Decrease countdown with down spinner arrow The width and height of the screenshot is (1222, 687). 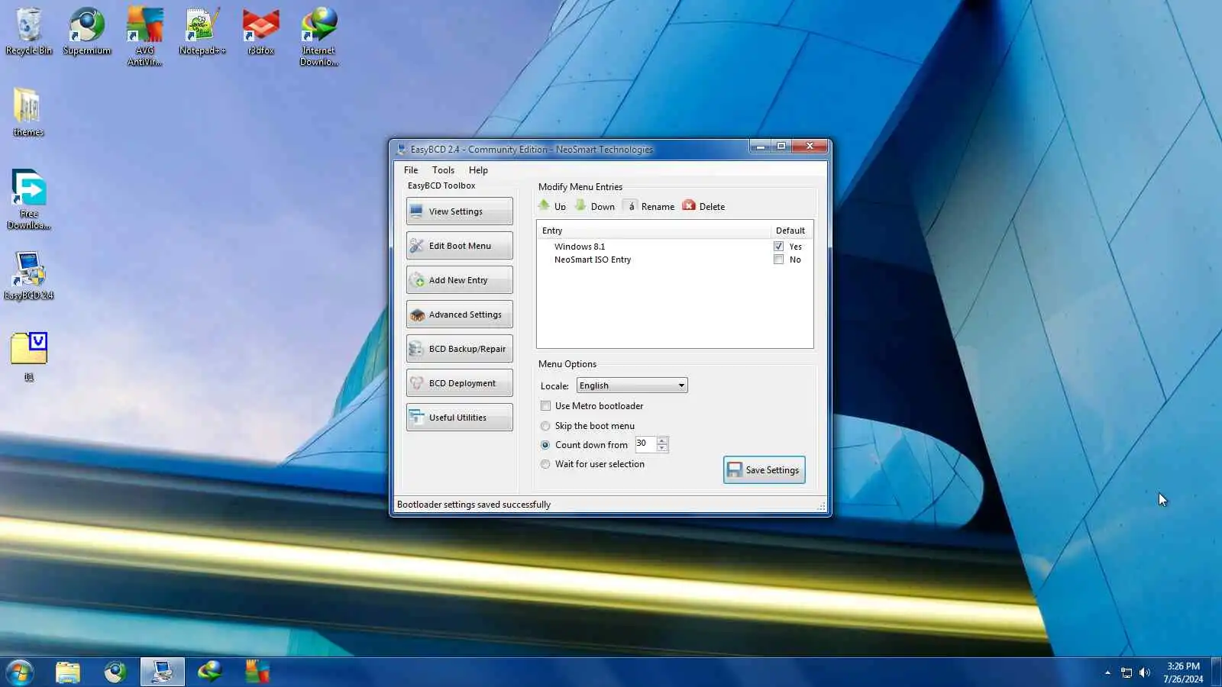pos(662,448)
